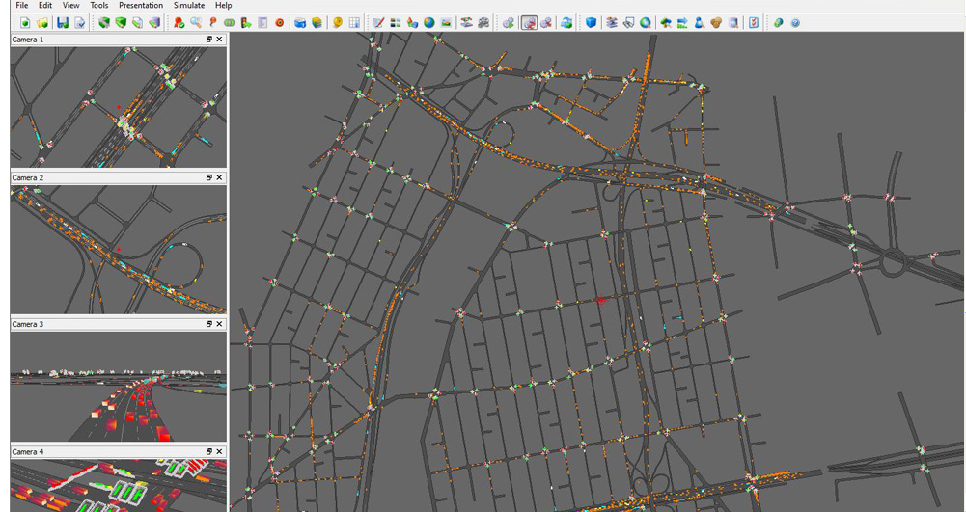Click the binoculars icon
The width and height of the screenshot is (966, 512).
pyautogui.click(x=628, y=23)
